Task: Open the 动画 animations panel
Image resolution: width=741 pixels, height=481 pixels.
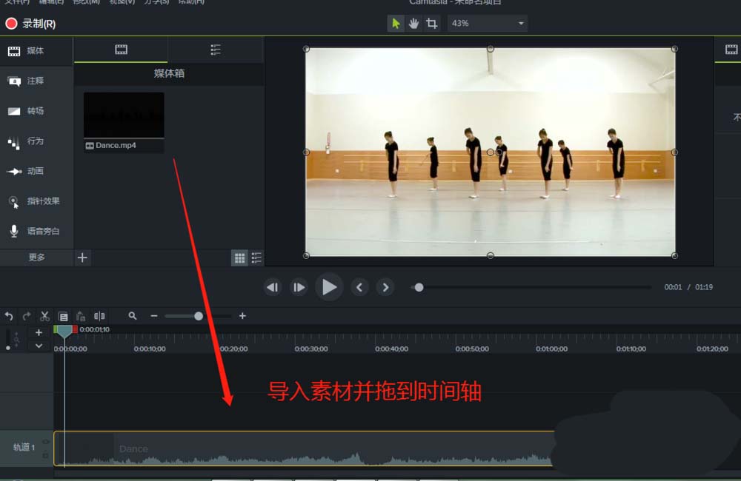Action: [x=36, y=171]
